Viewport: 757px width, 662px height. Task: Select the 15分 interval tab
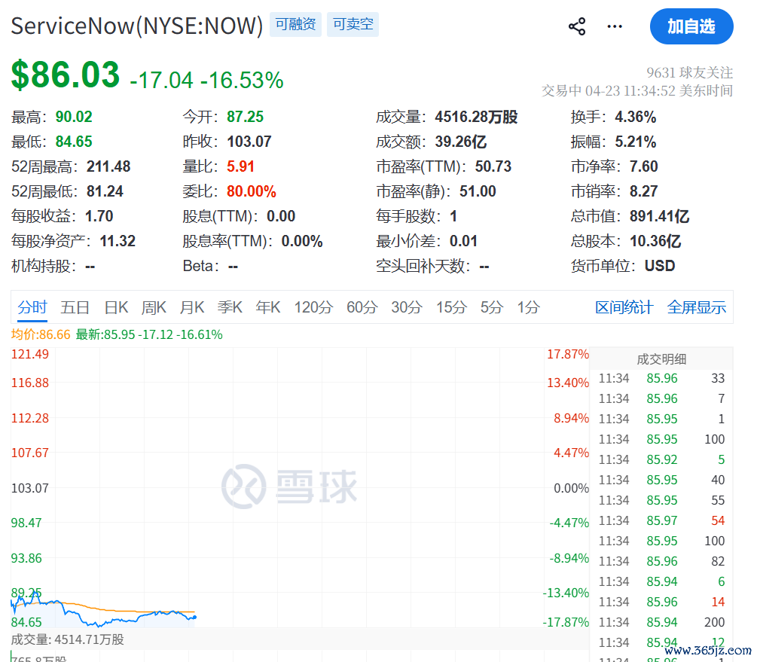point(451,307)
